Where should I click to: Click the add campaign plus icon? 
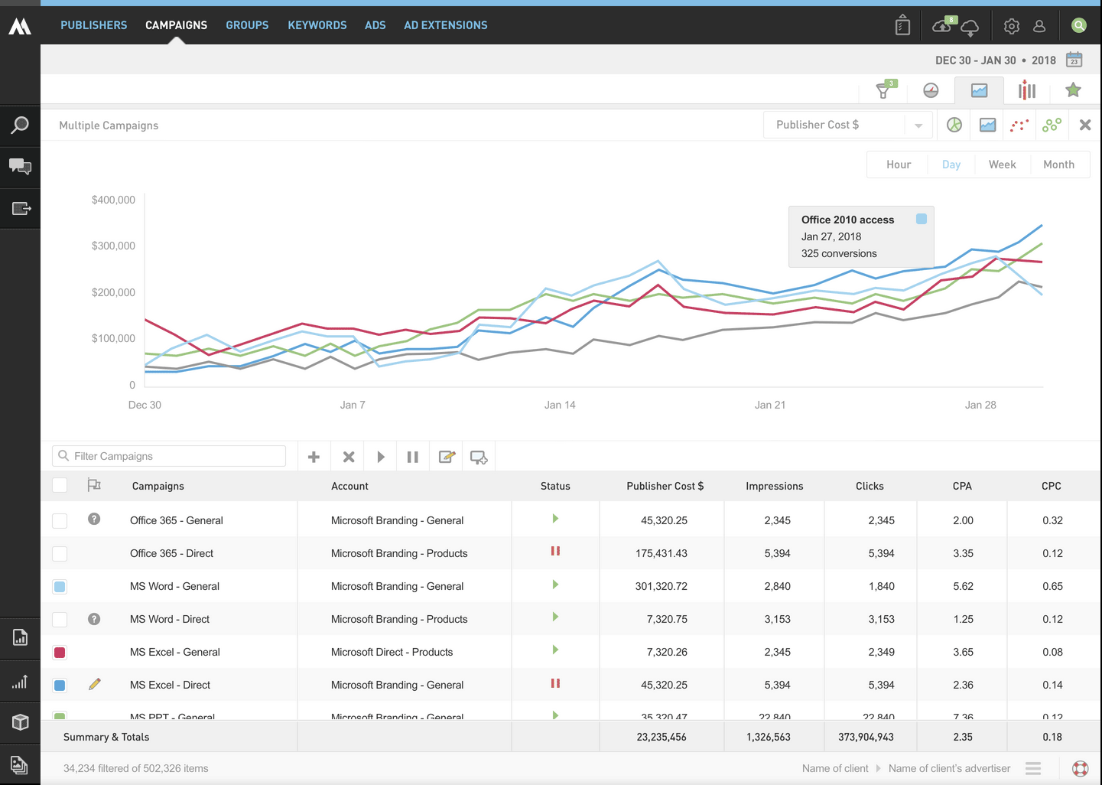[314, 457]
